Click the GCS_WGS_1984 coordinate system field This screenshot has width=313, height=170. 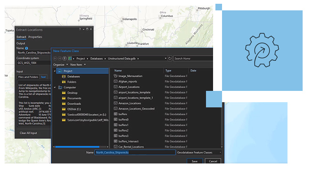pos(33,63)
